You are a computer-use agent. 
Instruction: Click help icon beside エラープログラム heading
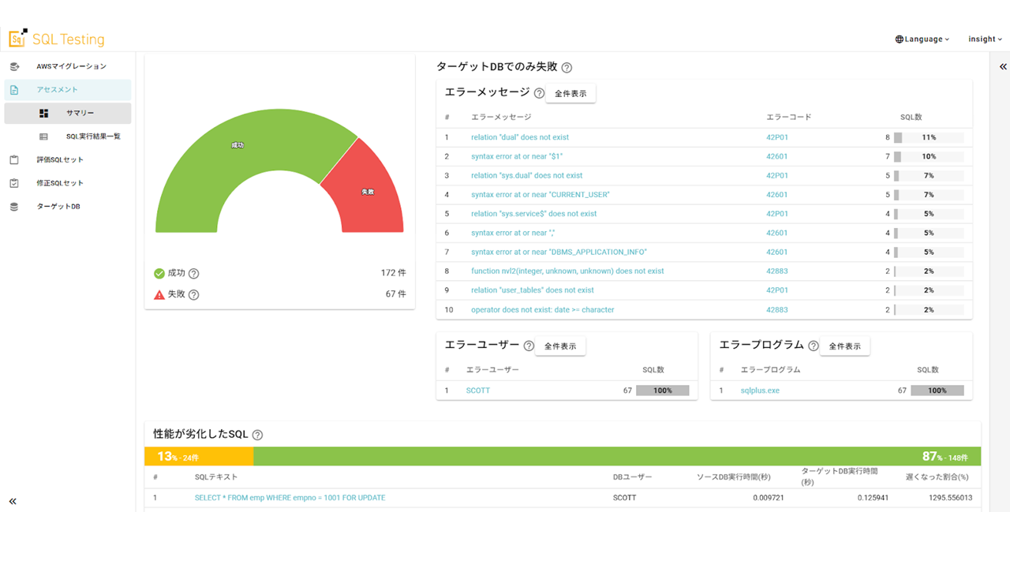click(813, 346)
